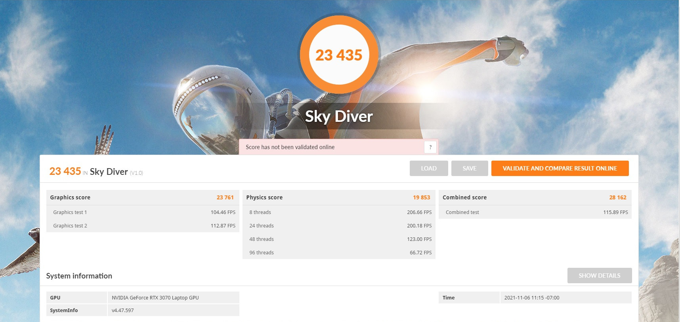The height and width of the screenshot is (322, 680).
Task: Click the Time value 2021-11-06 11:15
Action: [531, 298]
